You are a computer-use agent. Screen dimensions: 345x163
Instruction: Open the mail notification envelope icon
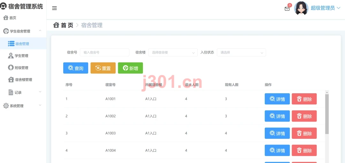click(x=287, y=9)
